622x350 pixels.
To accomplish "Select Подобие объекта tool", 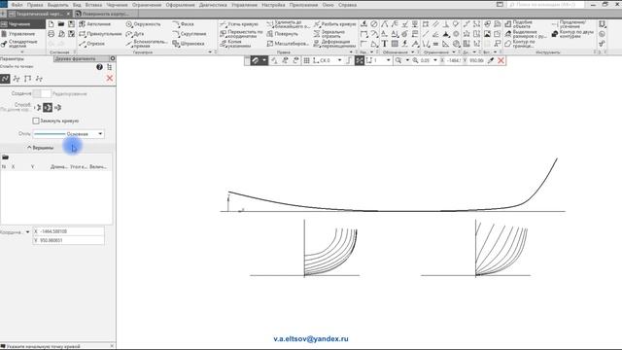I will [518, 24].
